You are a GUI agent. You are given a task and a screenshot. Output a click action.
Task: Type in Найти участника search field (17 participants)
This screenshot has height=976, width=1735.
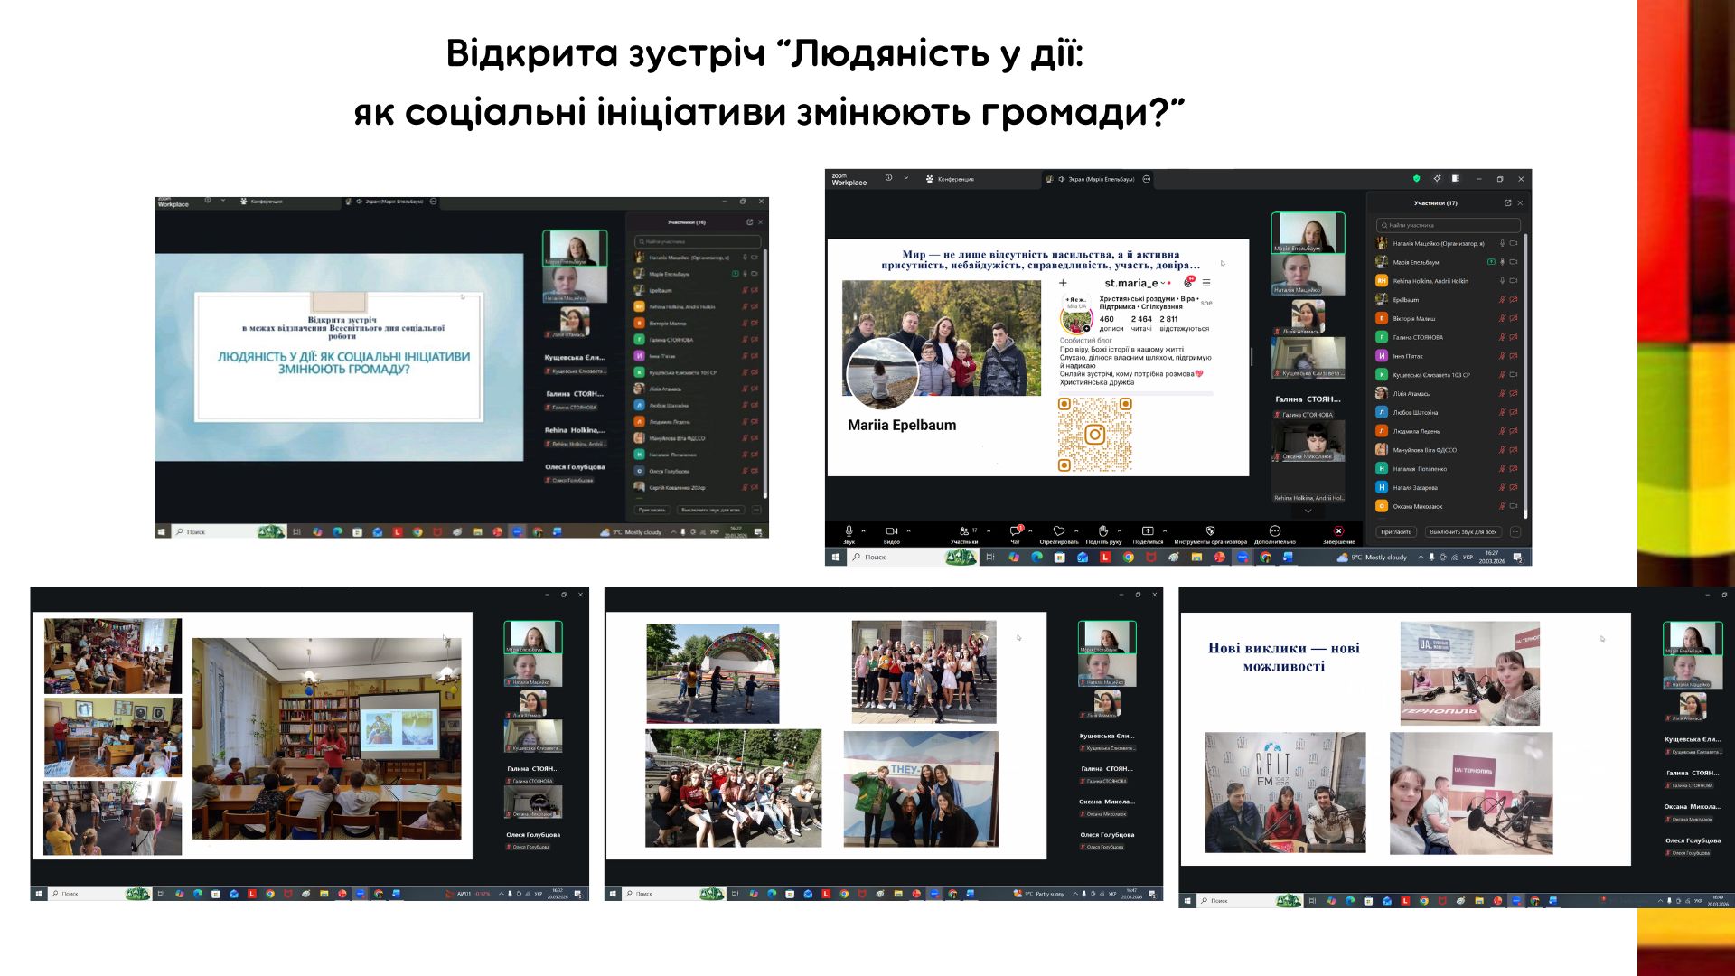pos(1449,225)
